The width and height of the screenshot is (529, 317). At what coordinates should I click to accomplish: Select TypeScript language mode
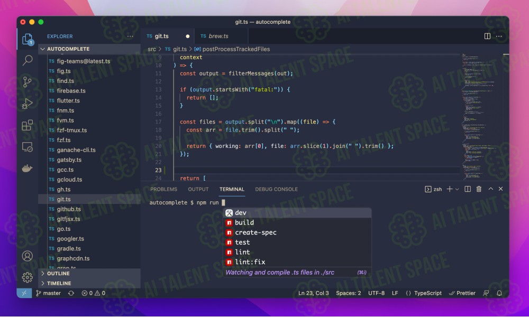point(427,293)
